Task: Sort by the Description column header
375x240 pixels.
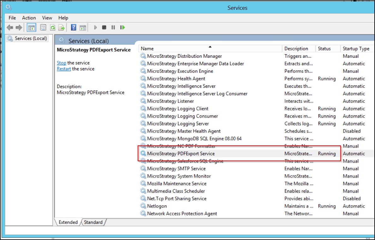Action: click(299, 49)
